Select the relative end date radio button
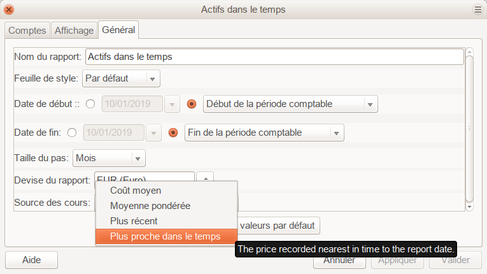The height and width of the screenshot is (274, 487). 173,133
